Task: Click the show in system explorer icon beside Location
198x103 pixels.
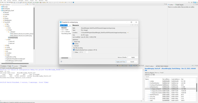Action: [128, 32]
